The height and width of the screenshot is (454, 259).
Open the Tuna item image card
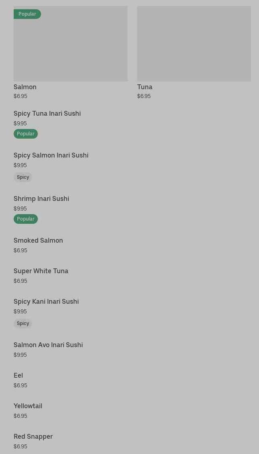[x=194, y=44]
